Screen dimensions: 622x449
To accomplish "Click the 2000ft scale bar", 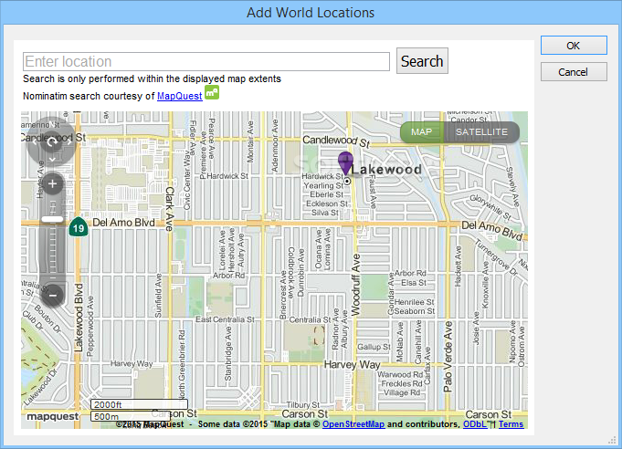I will tap(139, 404).
